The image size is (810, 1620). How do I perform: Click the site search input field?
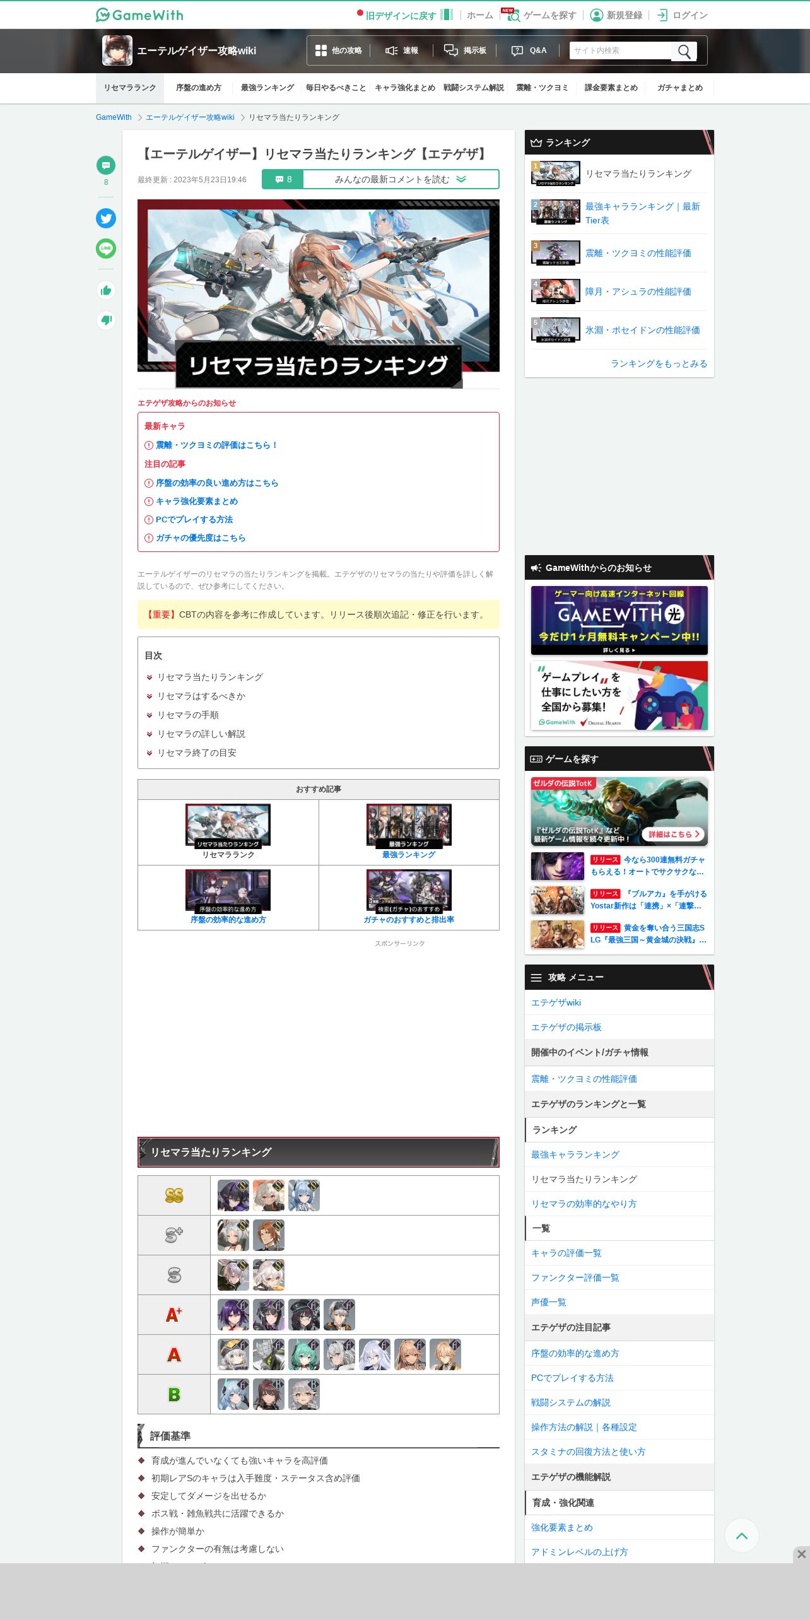click(621, 50)
